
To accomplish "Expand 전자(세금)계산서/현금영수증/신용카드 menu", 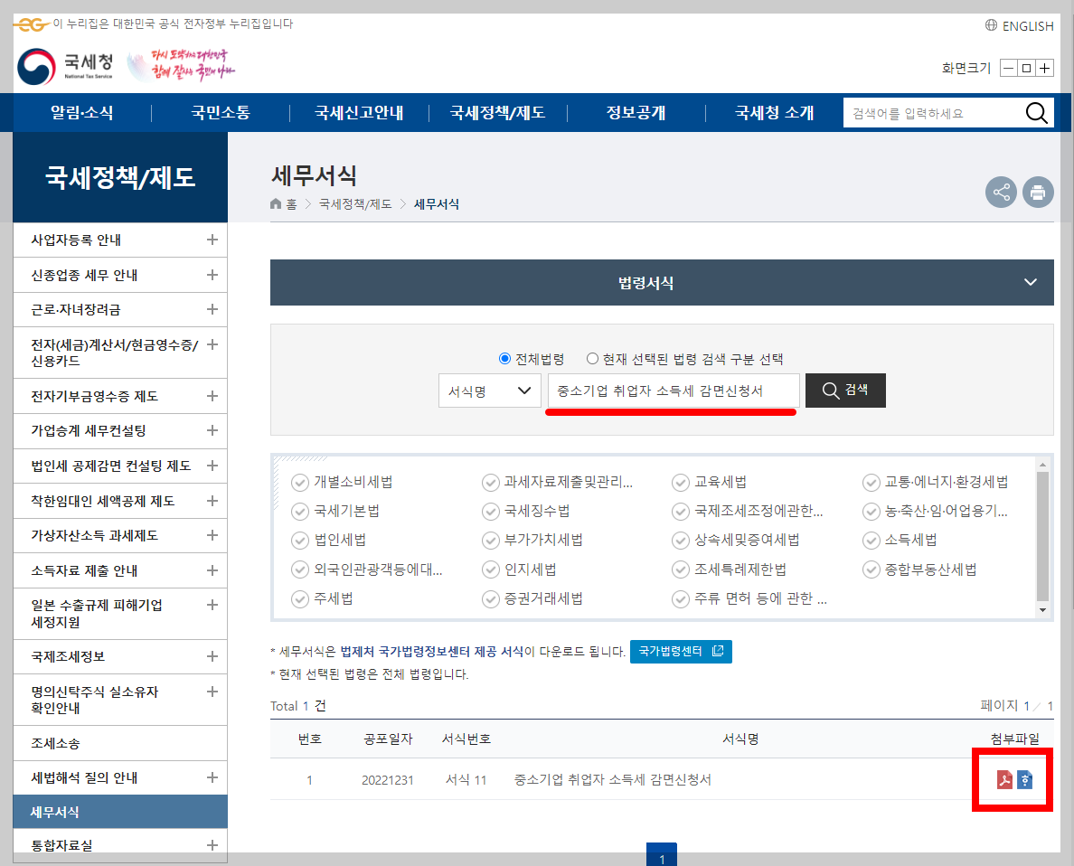I will 212,344.
